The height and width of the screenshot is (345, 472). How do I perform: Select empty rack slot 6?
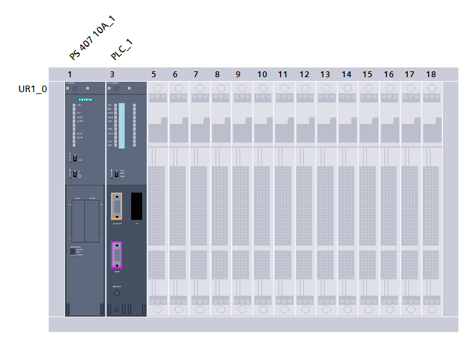[x=179, y=199]
